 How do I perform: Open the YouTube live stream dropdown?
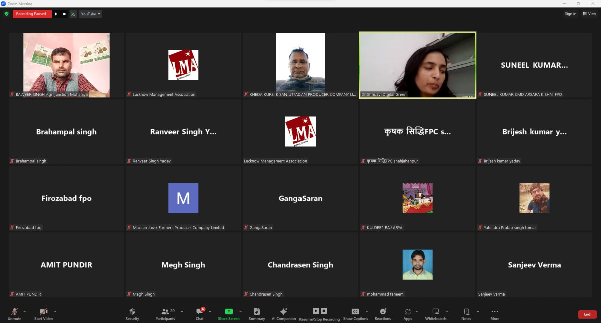pos(90,14)
